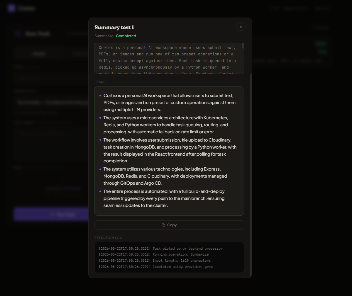Click the input text starting "Cortex is a personal AI workspace where"

coord(167,59)
